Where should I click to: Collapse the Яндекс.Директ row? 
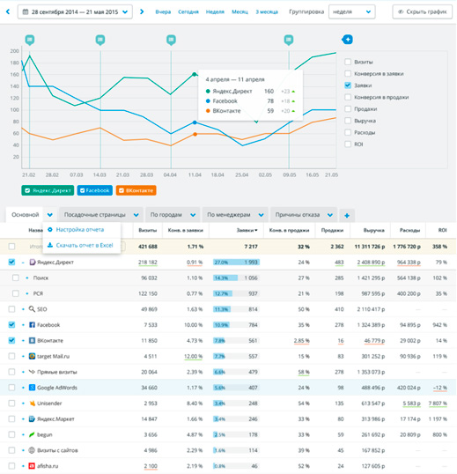[x=23, y=263]
